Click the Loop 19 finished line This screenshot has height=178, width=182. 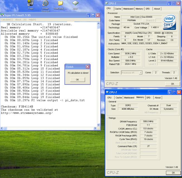pos(32,97)
